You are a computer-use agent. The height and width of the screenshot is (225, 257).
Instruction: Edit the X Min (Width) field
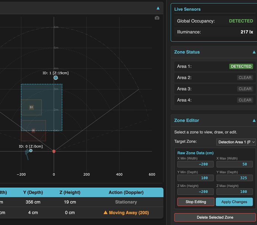[x=196, y=164]
